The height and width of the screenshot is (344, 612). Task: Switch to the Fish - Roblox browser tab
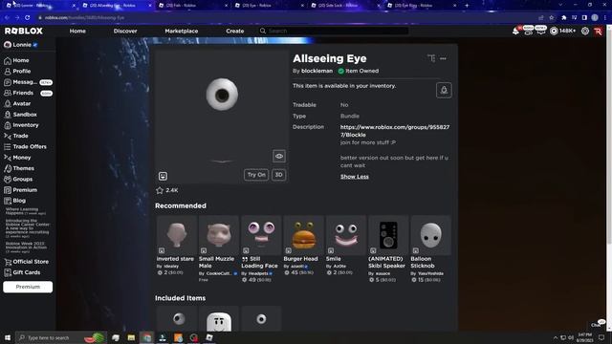point(193,6)
